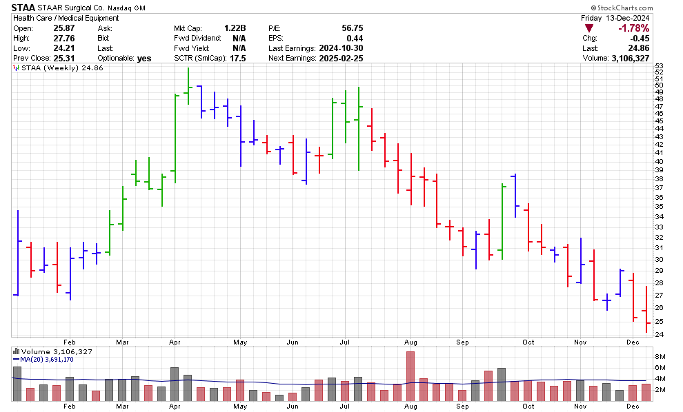Click the tallest August volume bar
Viewport: 683px width, 412px height.
point(410,376)
